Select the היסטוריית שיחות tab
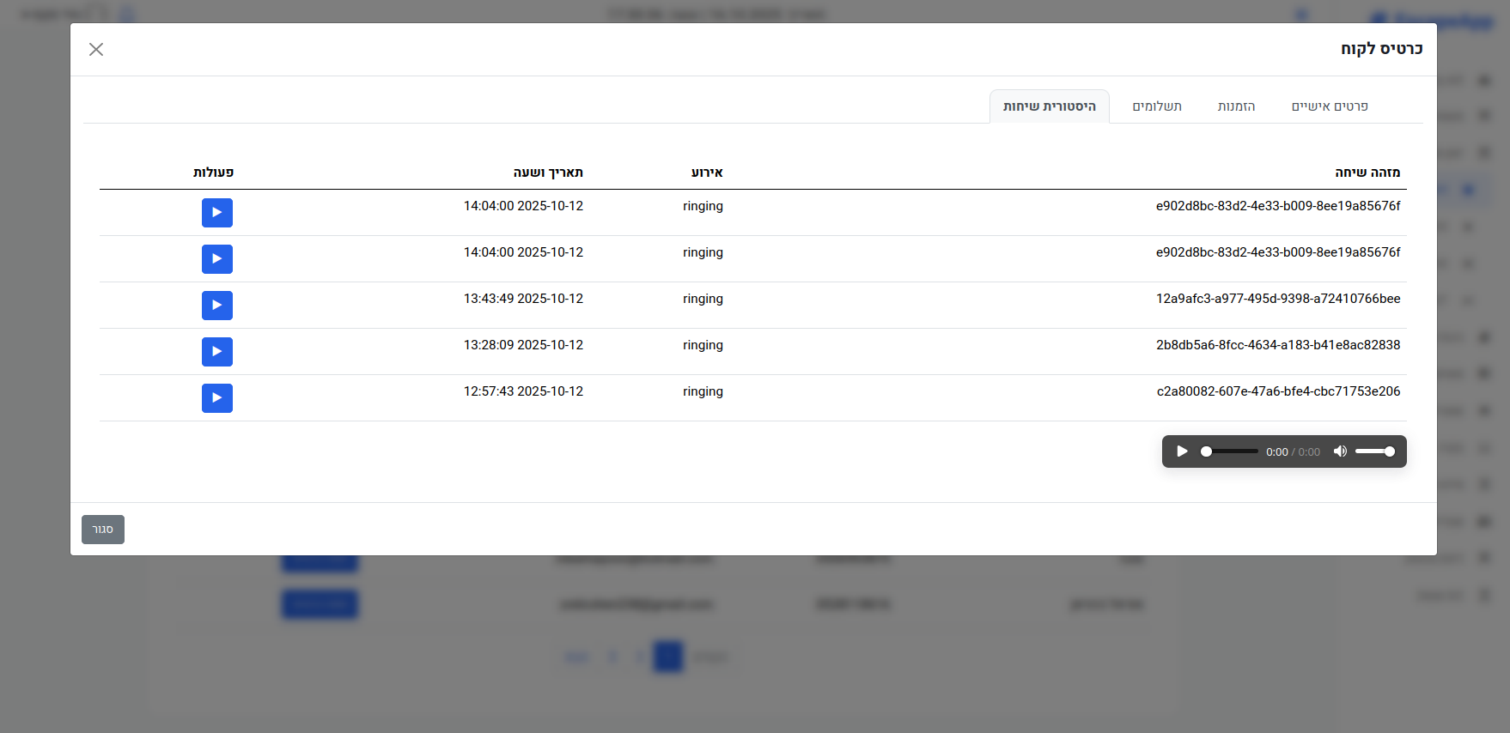 (1049, 106)
